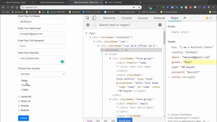Open the Bookmarks folder in bookmarks bar
Viewport: 217px width, 122px height.
[18, 12]
